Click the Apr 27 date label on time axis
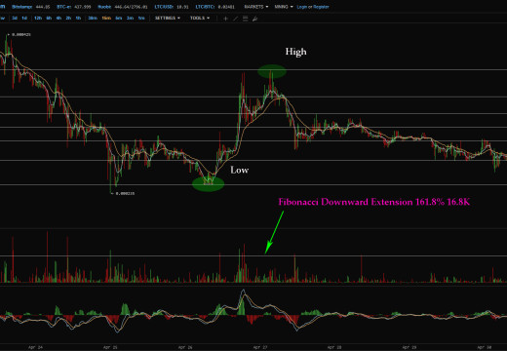Screen dimensions: 507x351 (260, 347)
